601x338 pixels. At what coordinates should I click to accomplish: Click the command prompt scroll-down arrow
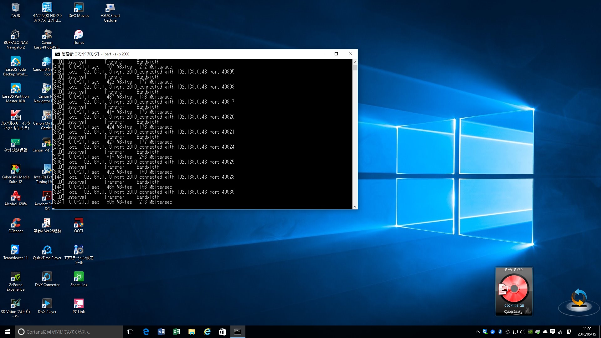pos(355,207)
